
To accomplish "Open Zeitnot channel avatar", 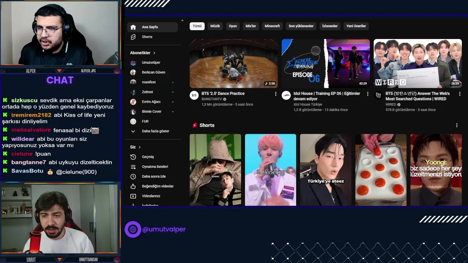I will tap(133, 92).
